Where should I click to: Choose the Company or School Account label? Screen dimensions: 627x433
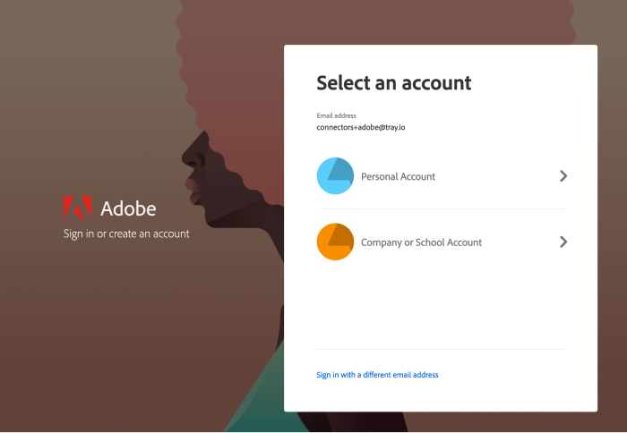(421, 242)
